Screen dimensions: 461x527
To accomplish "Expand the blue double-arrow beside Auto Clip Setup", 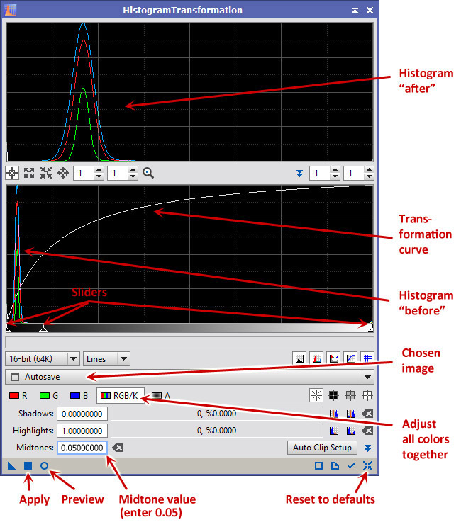I will pyautogui.click(x=367, y=448).
